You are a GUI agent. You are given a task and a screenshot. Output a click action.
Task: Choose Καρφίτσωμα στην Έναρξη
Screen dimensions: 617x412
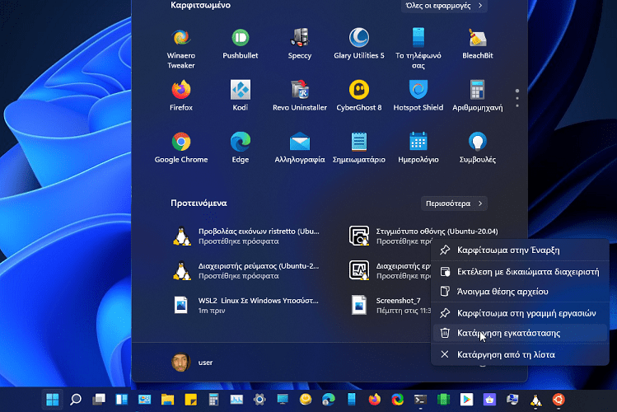[x=520, y=250]
